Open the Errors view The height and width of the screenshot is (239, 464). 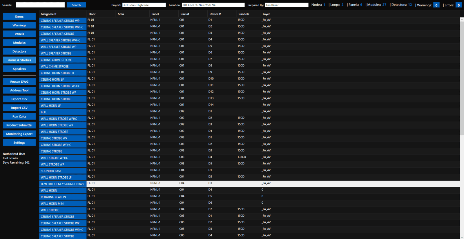pyautogui.click(x=19, y=17)
